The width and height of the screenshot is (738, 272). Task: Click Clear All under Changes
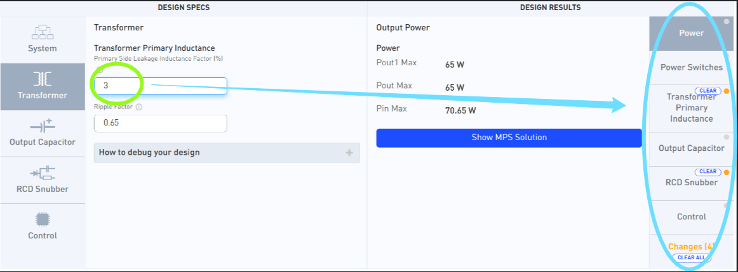(690, 258)
